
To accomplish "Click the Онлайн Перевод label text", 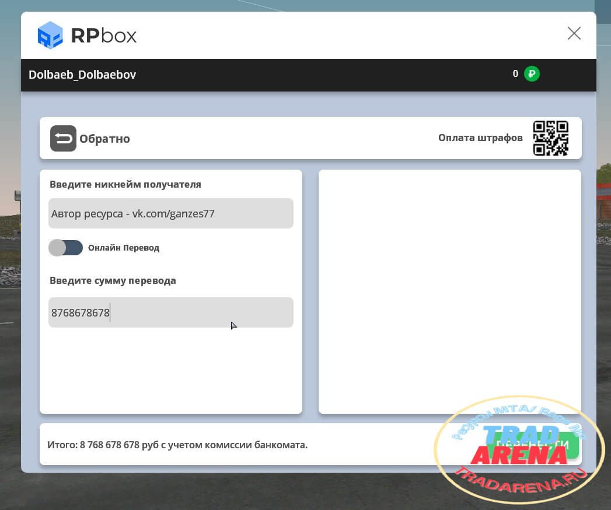I will click(x=124, y=248).
